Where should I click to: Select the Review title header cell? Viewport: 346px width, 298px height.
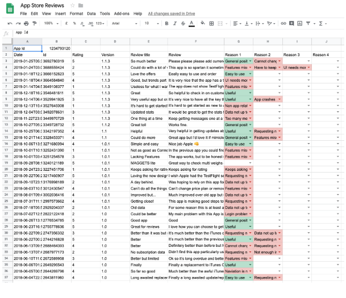(x=148, y=54)
